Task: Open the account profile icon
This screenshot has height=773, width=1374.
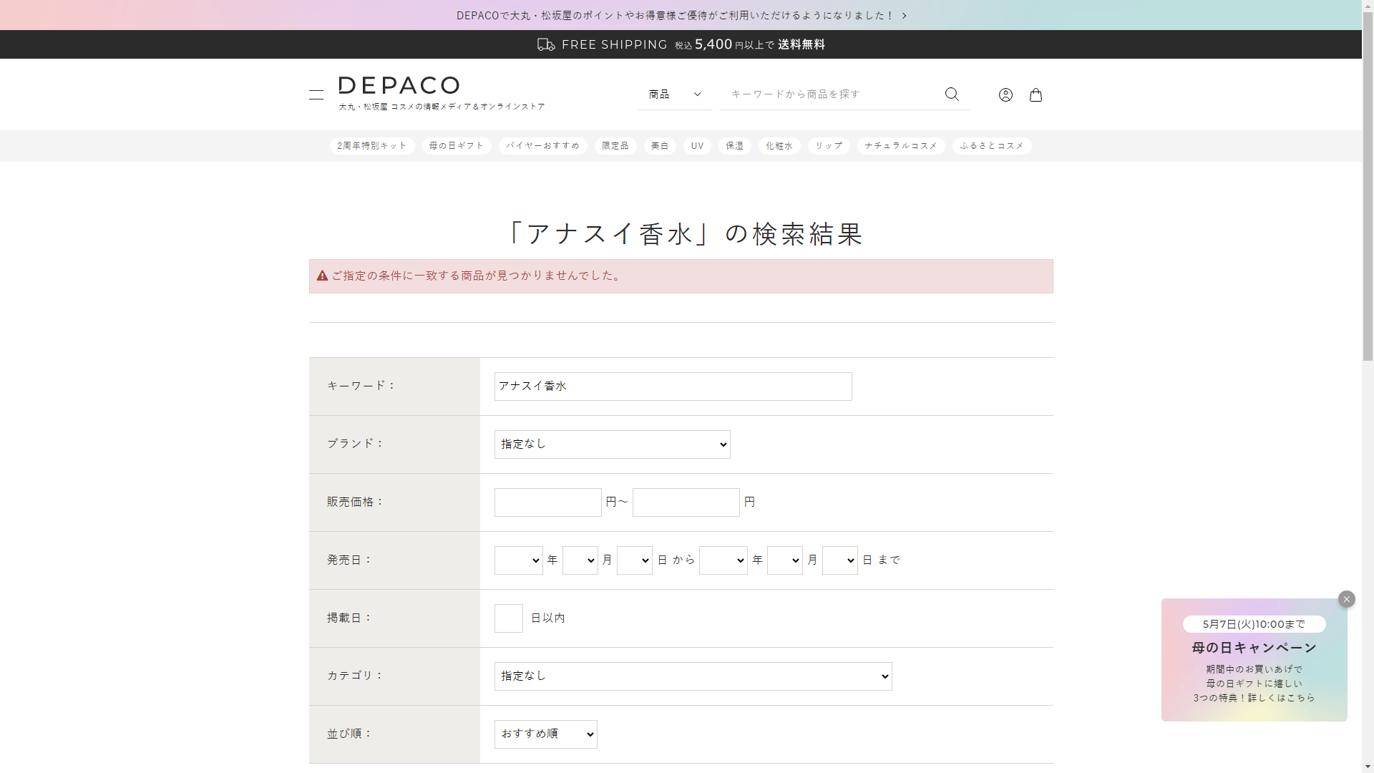Action: click(1005, 94)
